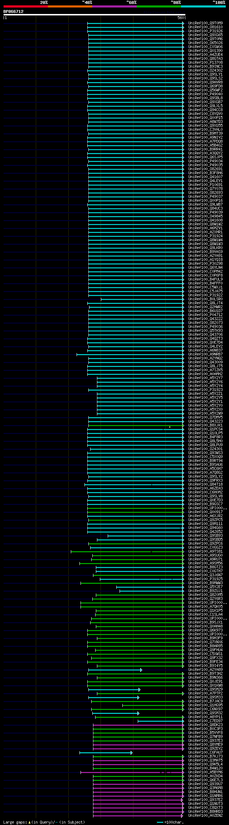The image size is (229, 825).
Task: Select the label UniRef100_Q937E2
Action: tap(205, 800)
